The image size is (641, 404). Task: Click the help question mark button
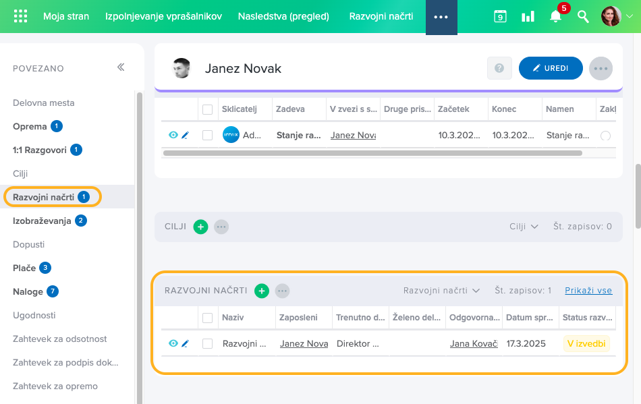tap(499, 68)
